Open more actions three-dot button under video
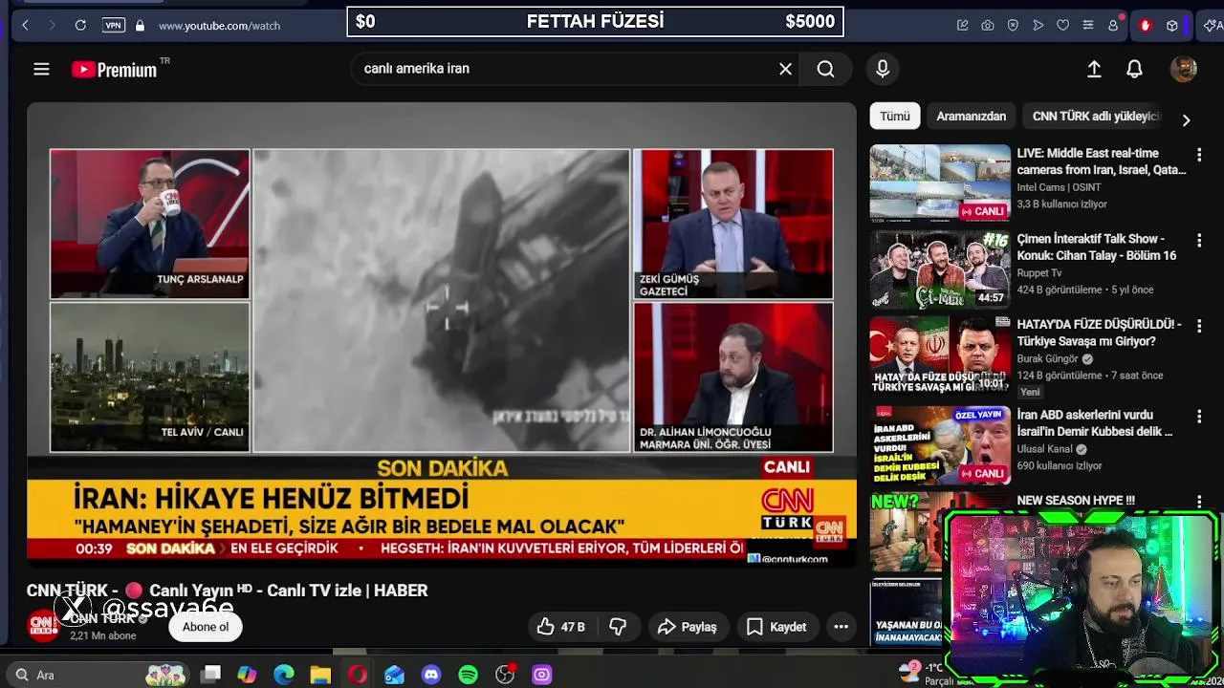This screenshot has width=1224, height=688. point(841,627)
